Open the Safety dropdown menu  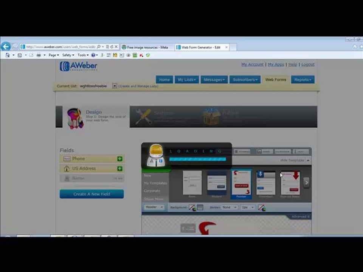pos(68,55)
